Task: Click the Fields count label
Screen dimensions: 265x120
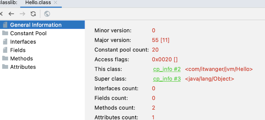Action: tap(111, 98)
